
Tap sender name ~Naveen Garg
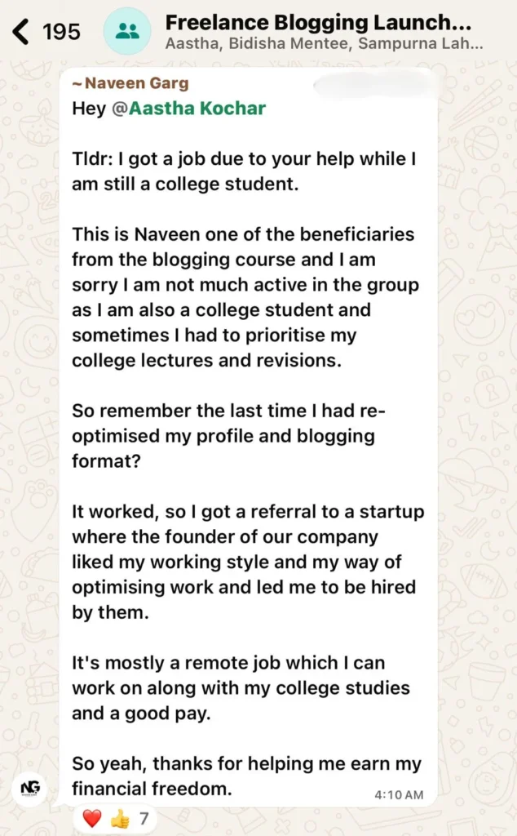click(130, 82)
